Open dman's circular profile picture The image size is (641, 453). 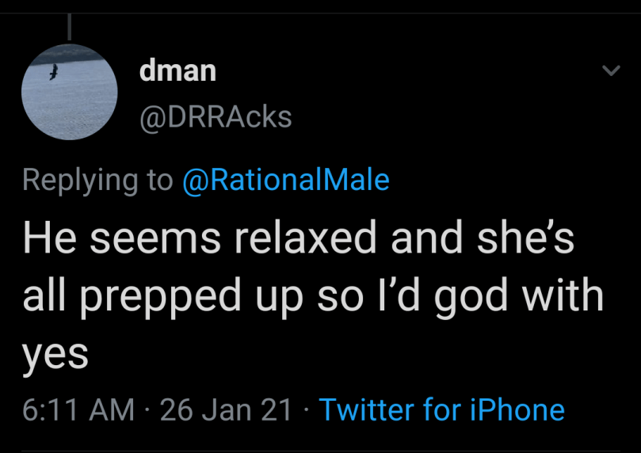pyautogui.click(x=69, y=92)
